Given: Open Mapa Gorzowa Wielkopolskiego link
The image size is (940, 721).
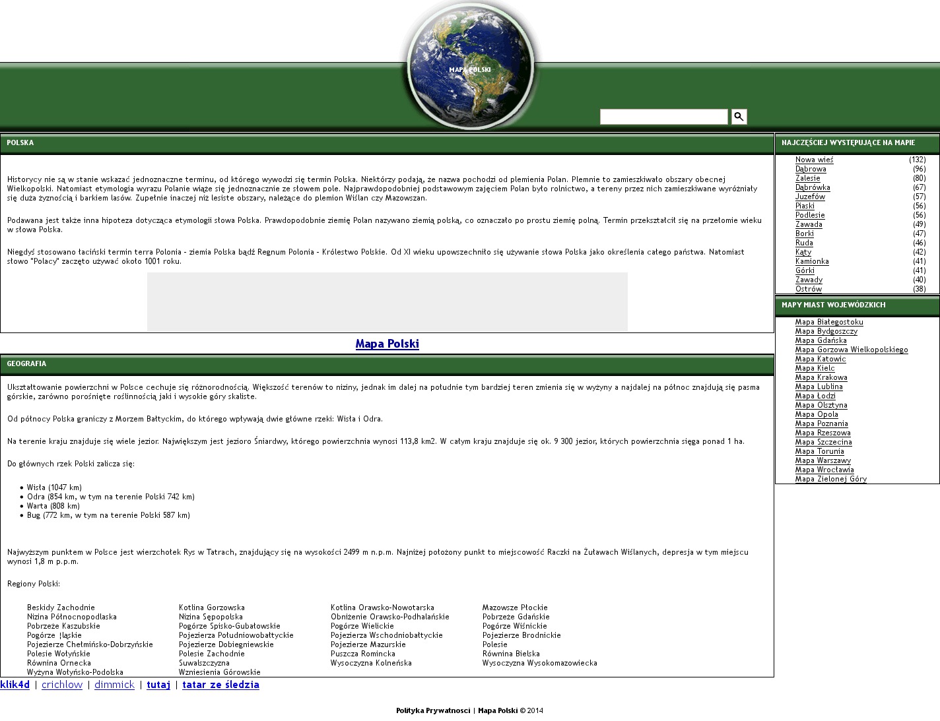Looking at the screenshot, I should [x=851, y=350].
